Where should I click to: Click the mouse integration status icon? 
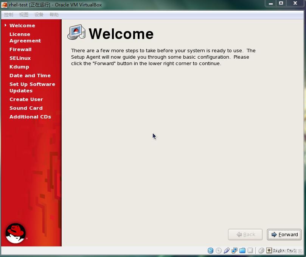click(x=261, y=251)
